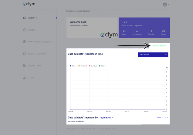Click the Jan 07 data point on chart
Screen dimensions: 193x135
(127, 109)
